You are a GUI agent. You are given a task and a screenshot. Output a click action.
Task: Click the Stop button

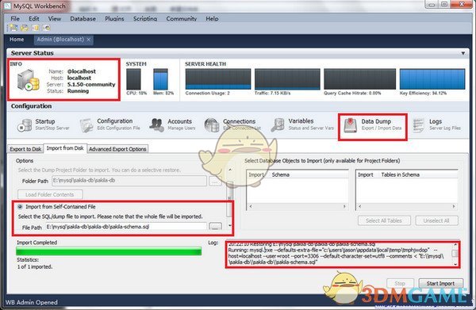400,283
